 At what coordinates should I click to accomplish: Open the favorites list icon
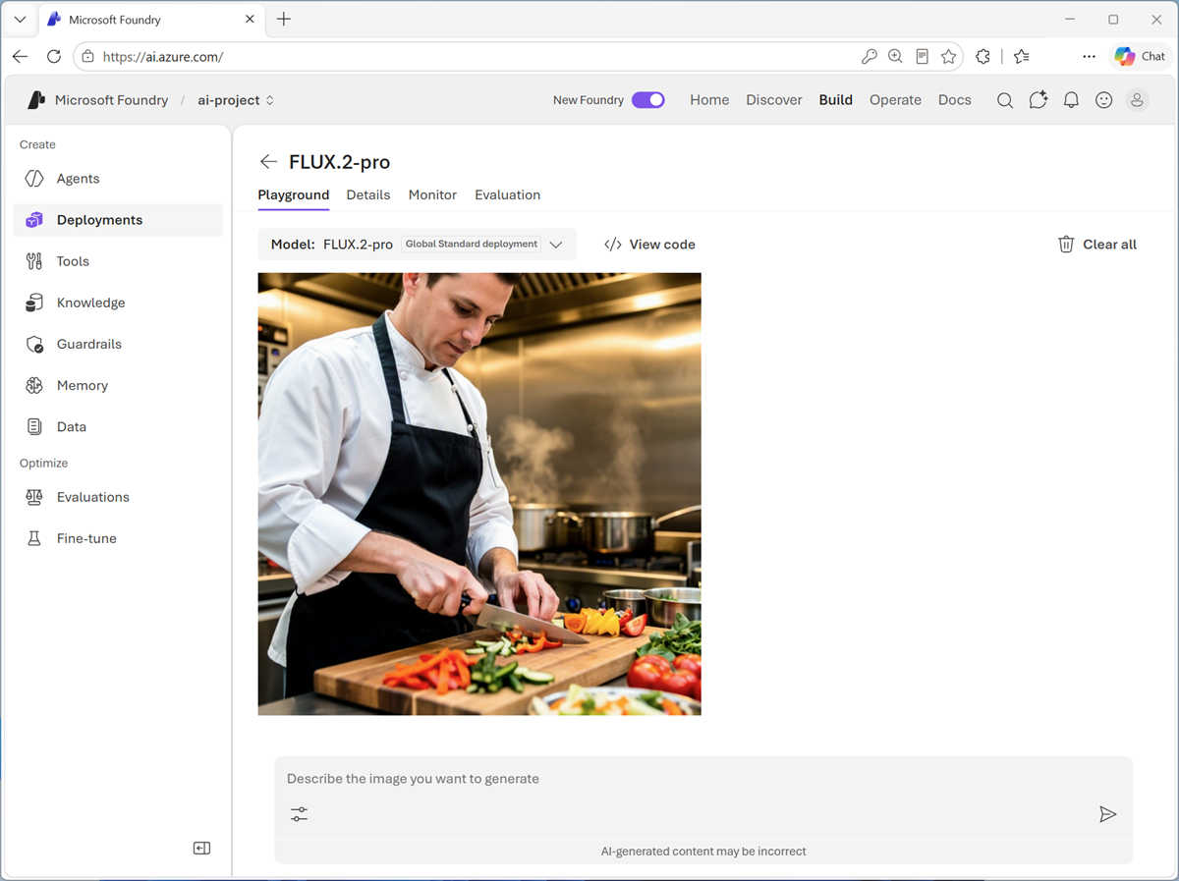coord(1022,57)
